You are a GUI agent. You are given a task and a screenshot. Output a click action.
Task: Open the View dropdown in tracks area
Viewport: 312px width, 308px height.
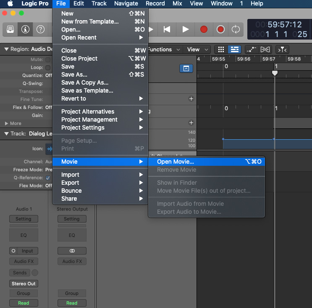pos(198,49)
